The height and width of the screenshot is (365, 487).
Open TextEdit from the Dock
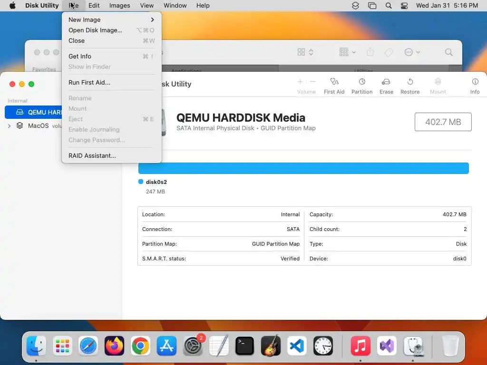(x=219, y=346)
